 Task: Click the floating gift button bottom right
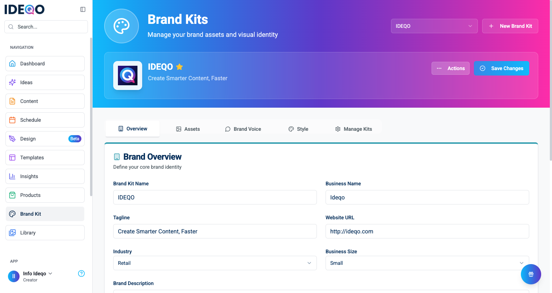click(531, 274)
